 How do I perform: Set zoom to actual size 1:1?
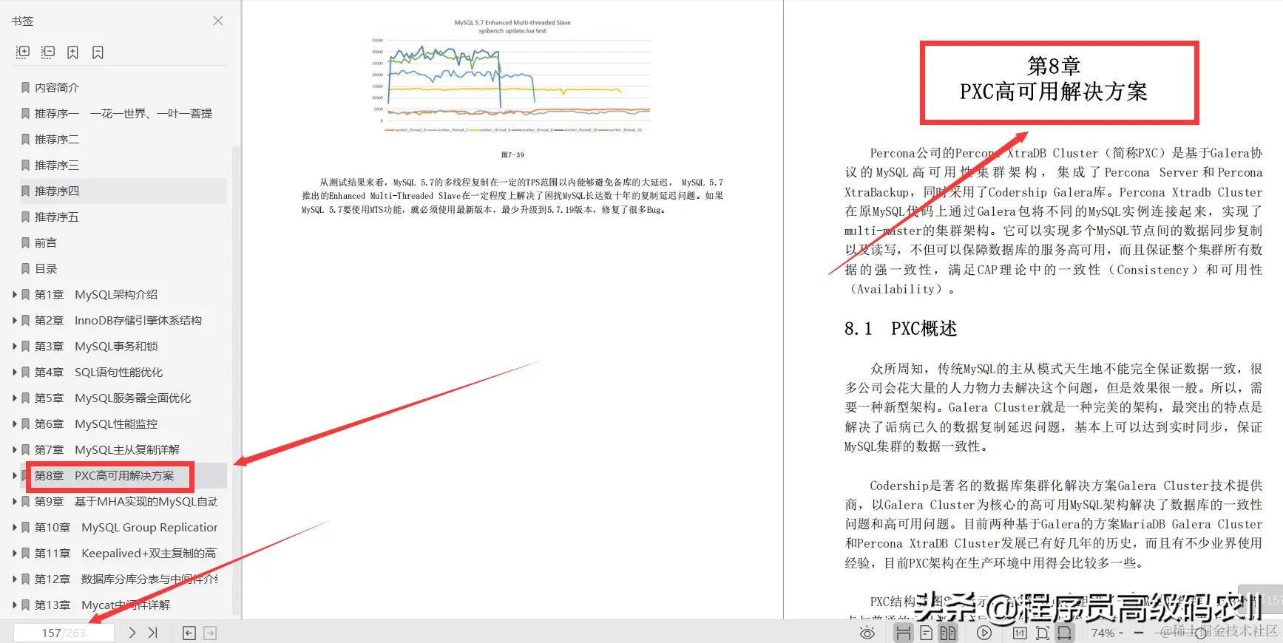tap(1020, 633)
